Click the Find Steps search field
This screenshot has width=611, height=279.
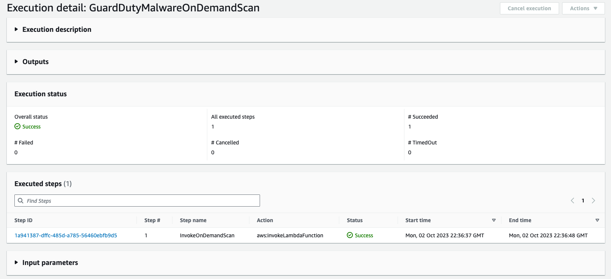tap(137, 201)
